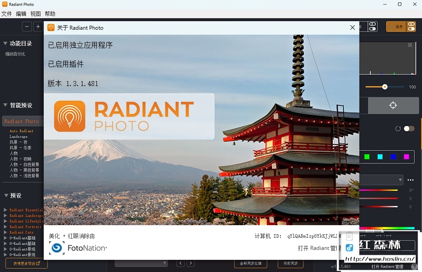Click the version 1.3.1.481 text in dialog
Screen dimensions: 422x272
pyautogui.click(x=73, y=84)
